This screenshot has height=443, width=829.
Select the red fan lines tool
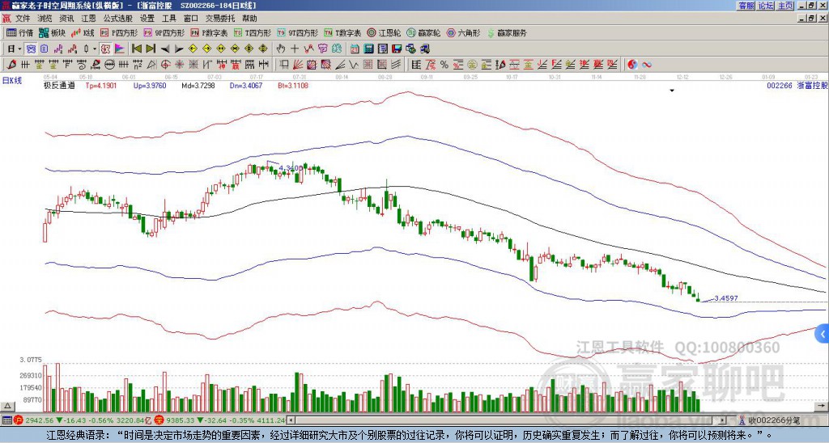(x=298, y=65)
